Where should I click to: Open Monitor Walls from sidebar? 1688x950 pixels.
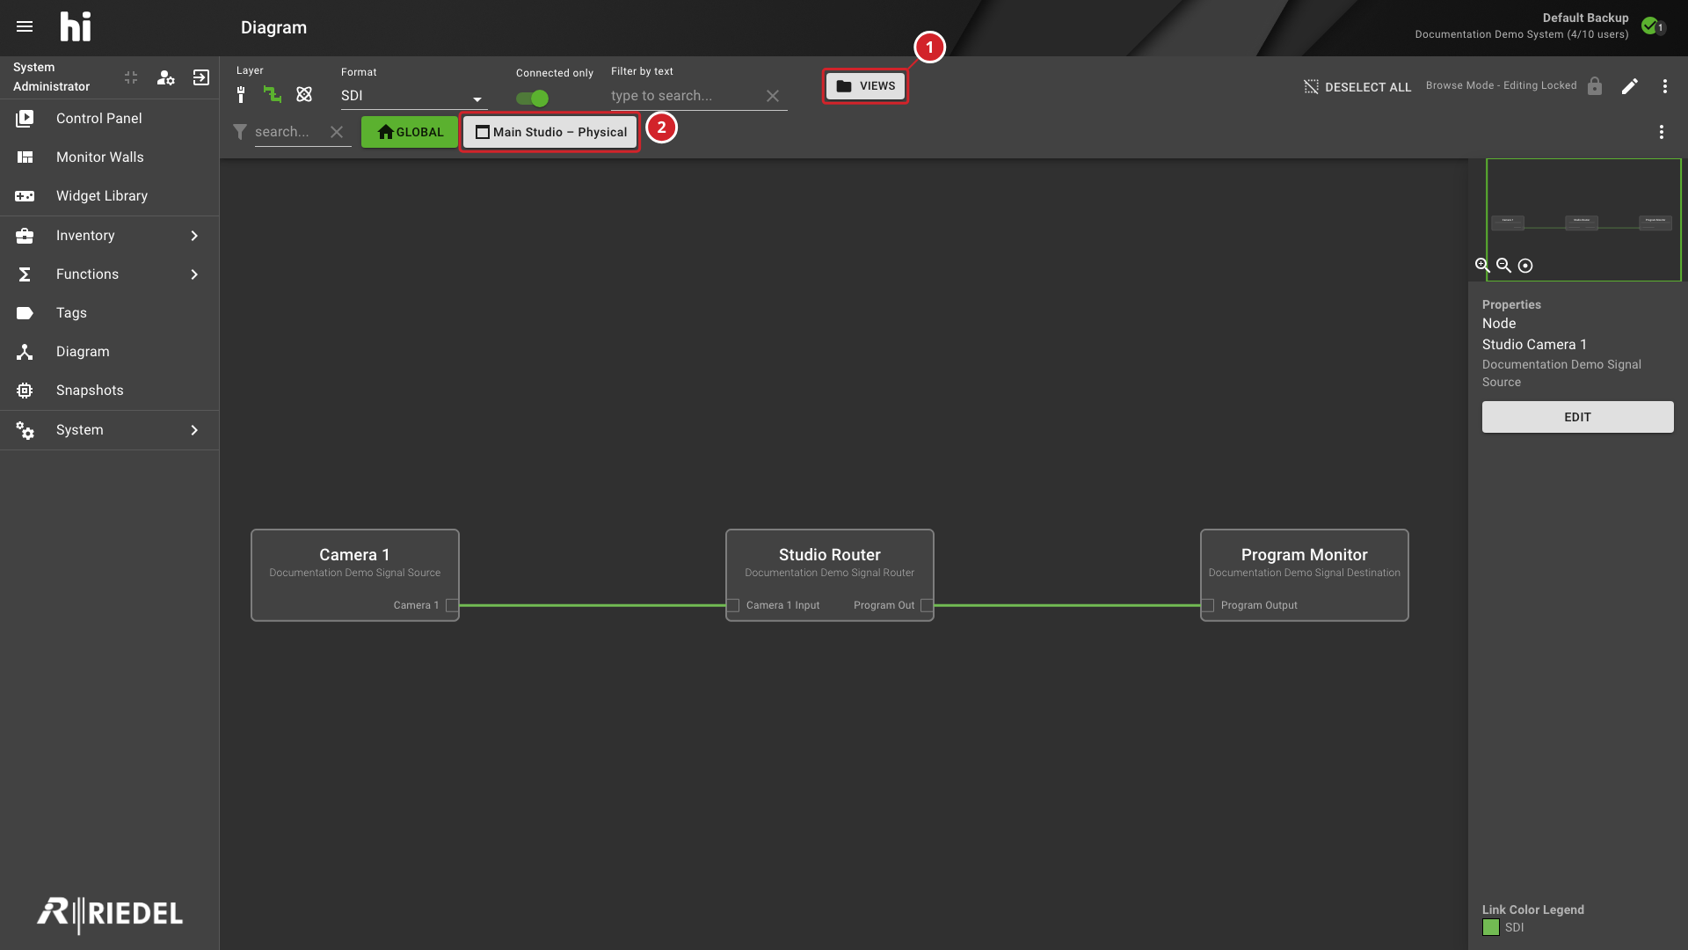109,157
